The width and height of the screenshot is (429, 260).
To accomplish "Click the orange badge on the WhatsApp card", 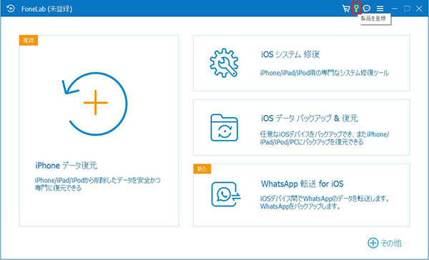I will (202, 169).
